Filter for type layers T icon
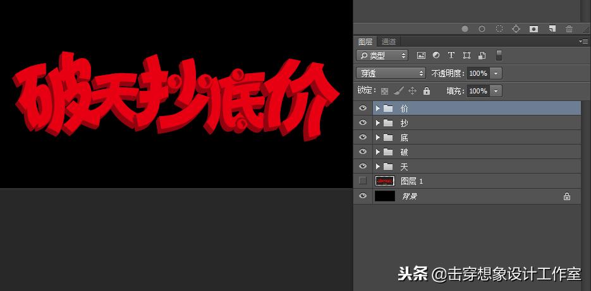Viewport: 591px width, 291px height. point(451,56)
